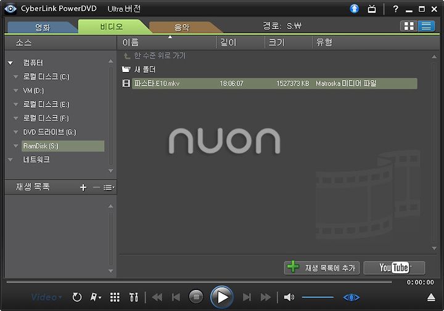
Task: Toggle TrueTheater eye icon
Action: click(x=351, y=297)
